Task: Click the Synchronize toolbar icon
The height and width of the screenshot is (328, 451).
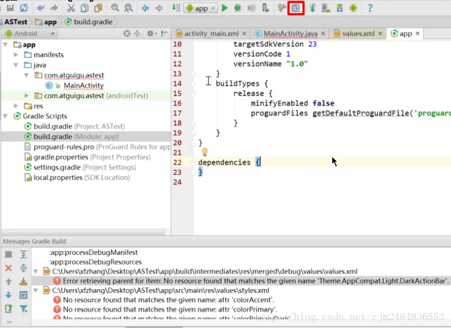Action: (24, 8)
